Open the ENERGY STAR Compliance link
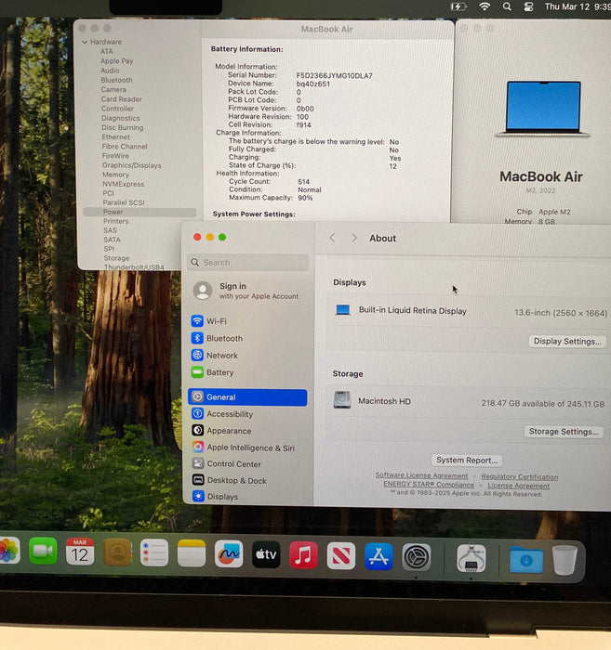 [x=429, y=484]
